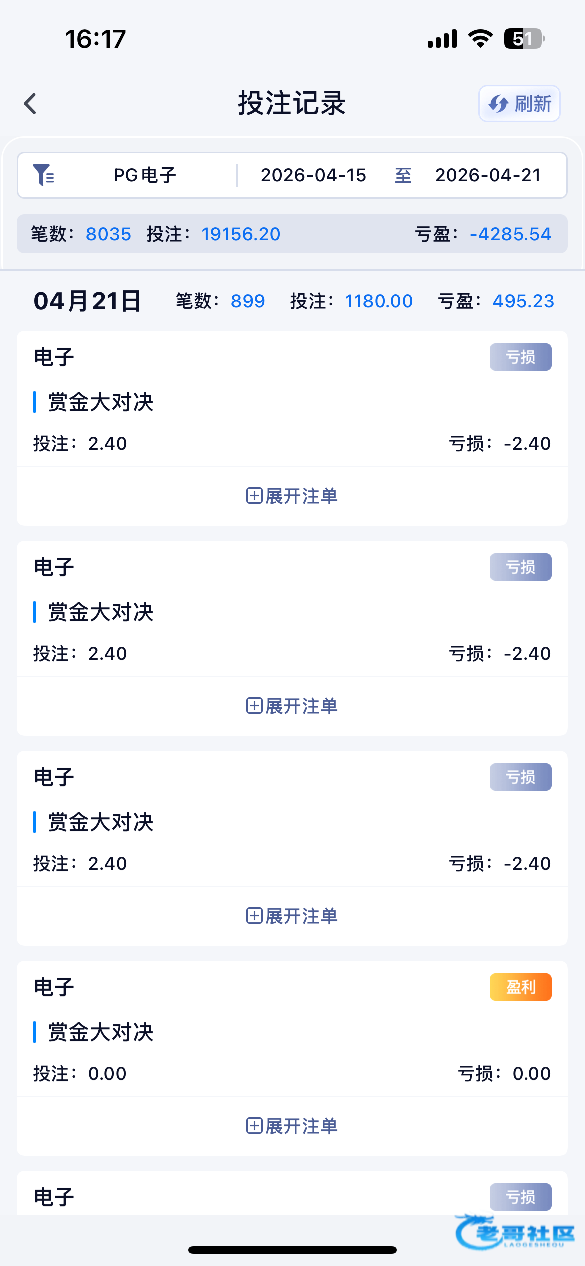Screen dimensions: 585x1266
Task: Expand the second 展开注单 bet slip
Action: (292, 706)
